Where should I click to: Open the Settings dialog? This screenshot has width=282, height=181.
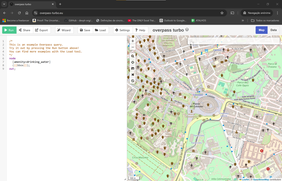[x=123, y=30]
